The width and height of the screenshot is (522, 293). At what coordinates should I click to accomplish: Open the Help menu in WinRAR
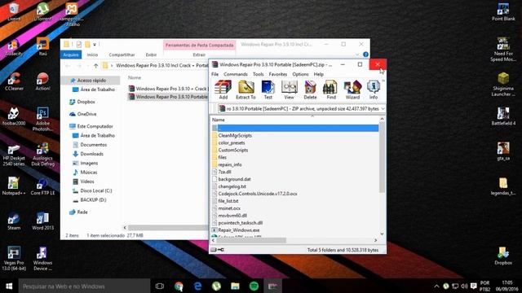(x=319, y=74)
